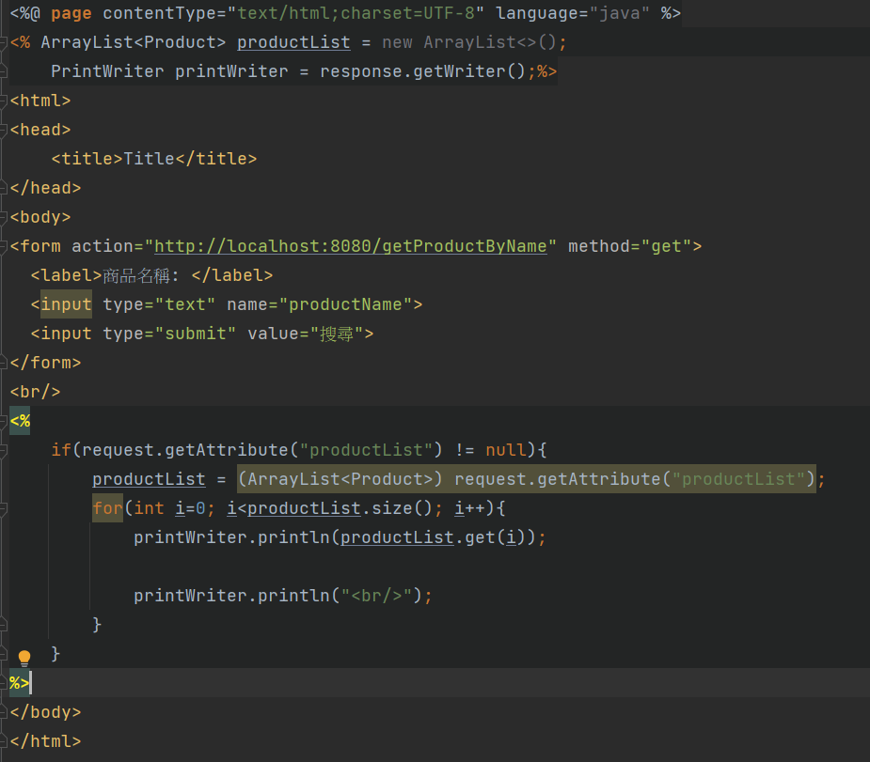This screenshot has width=870, height=762.
Task: Click the 'page' directive keyword
Action: coord(71,13)
